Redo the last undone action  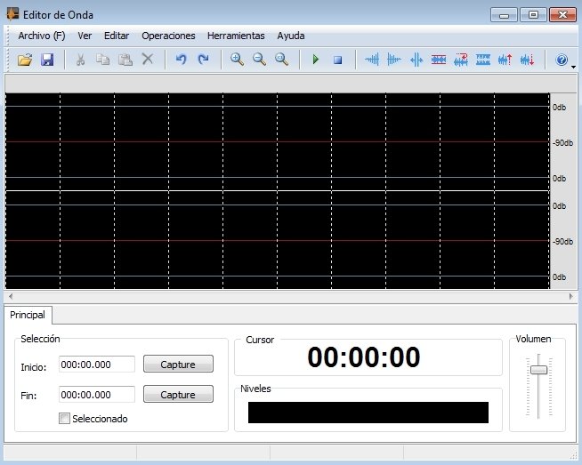click(x=203, y=60)
